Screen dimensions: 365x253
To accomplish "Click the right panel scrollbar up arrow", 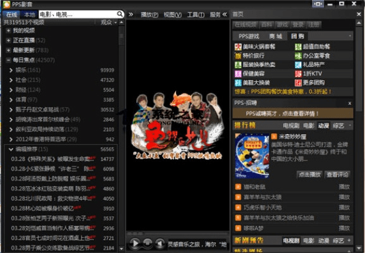I will (359, 23).
